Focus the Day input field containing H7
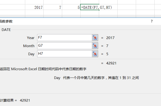This screenshot has width=161, height=106. click(x=65, y=54)
